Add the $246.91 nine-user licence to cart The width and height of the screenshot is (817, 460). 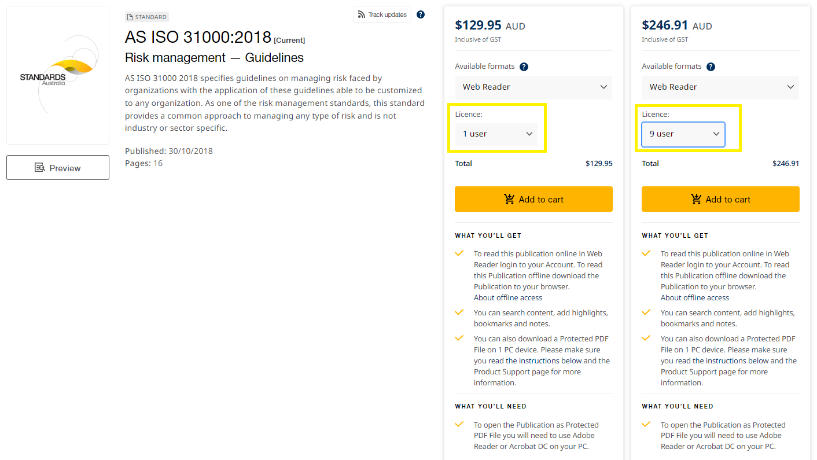pyautogui.click(x=720, y=199)
